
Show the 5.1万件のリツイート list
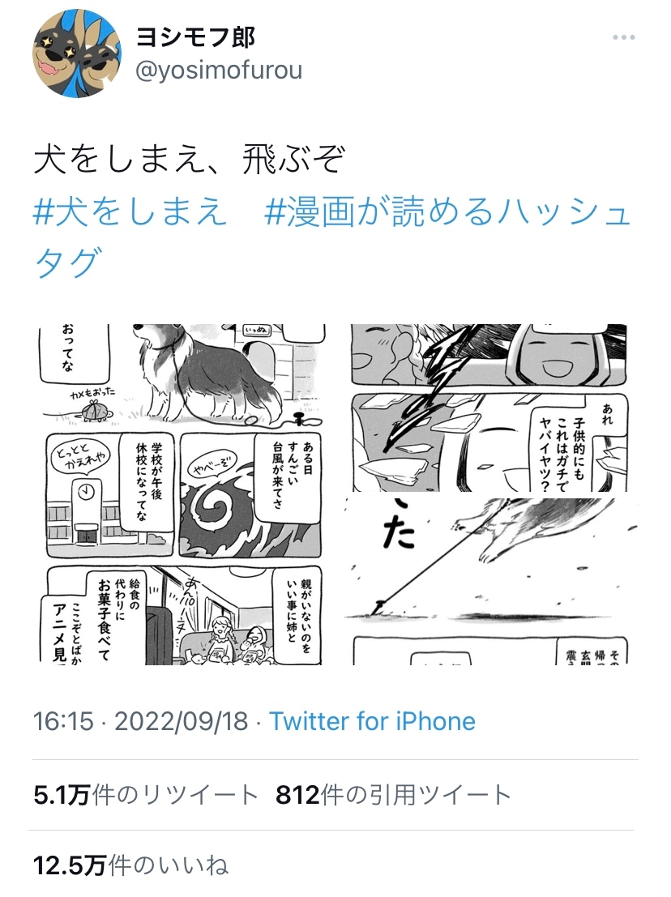point(147,795)
